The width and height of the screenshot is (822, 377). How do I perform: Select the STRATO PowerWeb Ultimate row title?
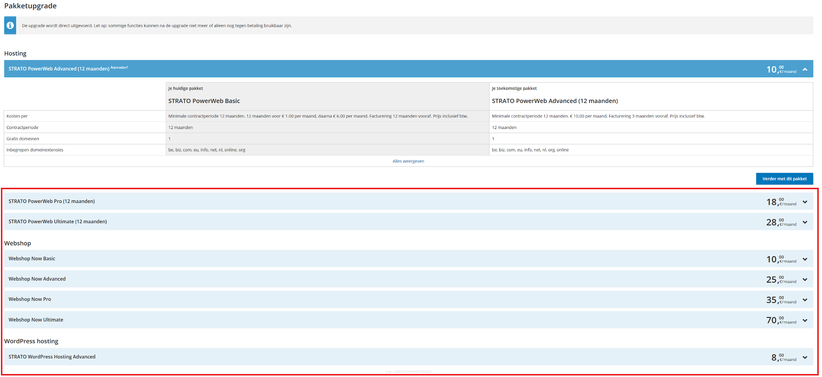(58, 222)
